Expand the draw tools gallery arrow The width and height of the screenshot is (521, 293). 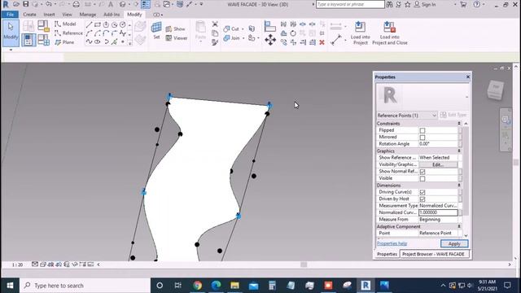(130, 43)
